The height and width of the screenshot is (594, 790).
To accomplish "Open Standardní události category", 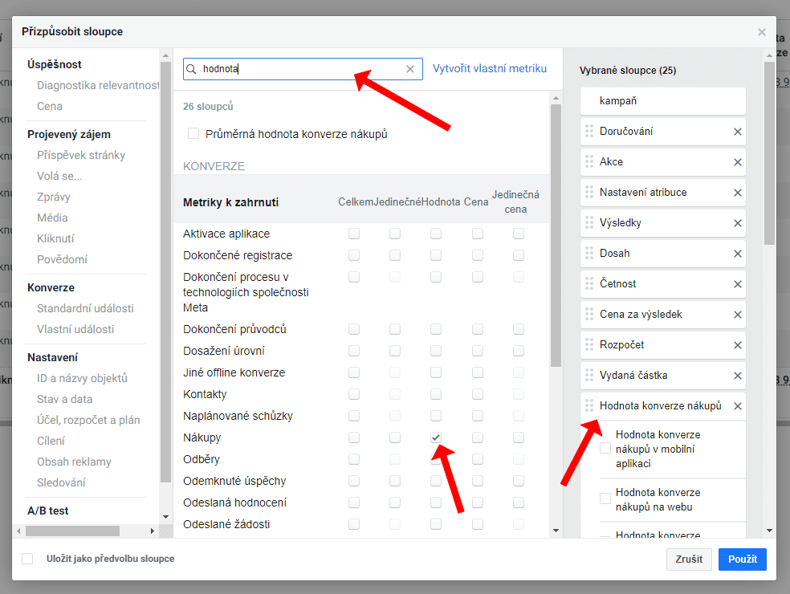I will point(85,308).
